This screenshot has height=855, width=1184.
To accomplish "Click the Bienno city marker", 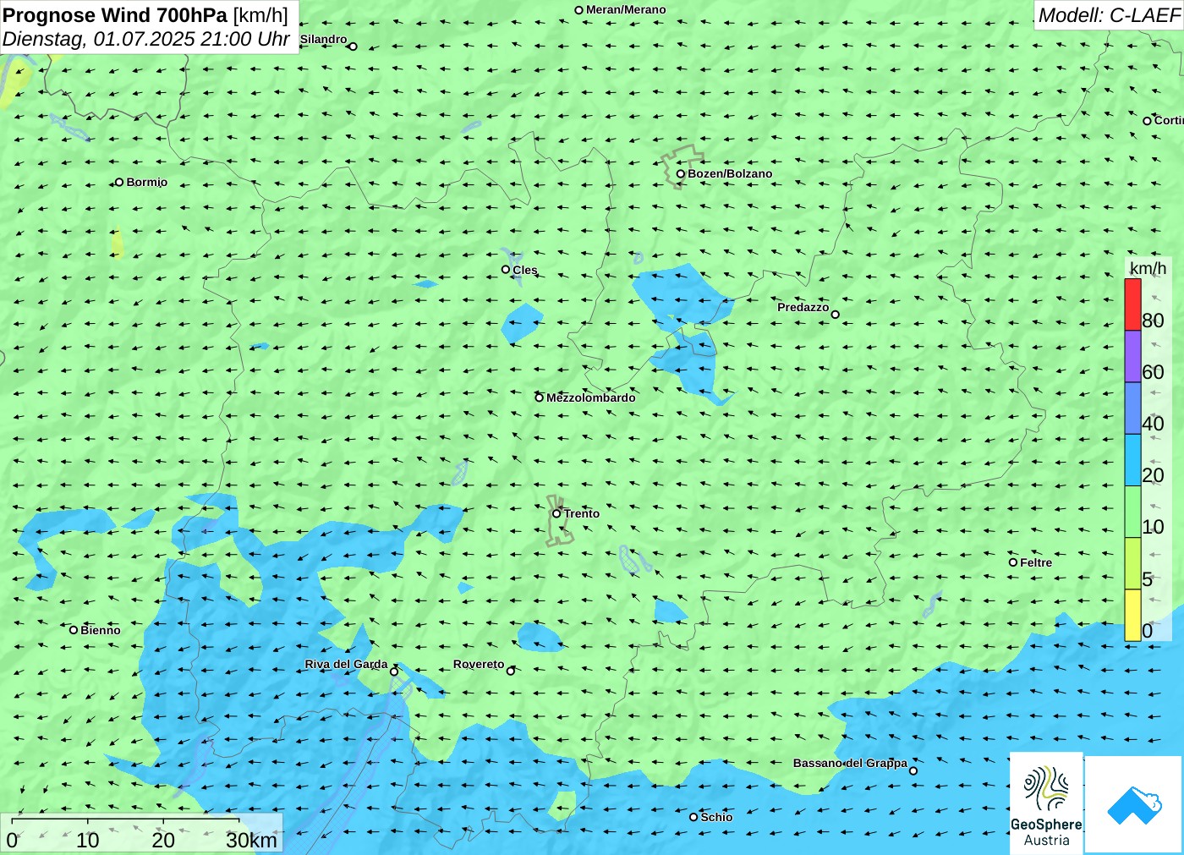I will 74,630.
